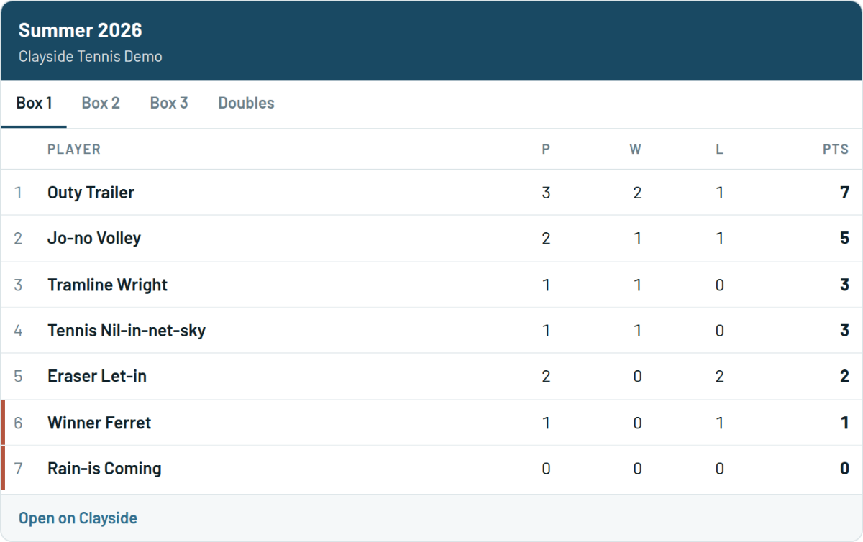This screenshot has width=863, height=542.
Task: Click Outy Trailer's points value 7
Action: click(x=844, y=193)
